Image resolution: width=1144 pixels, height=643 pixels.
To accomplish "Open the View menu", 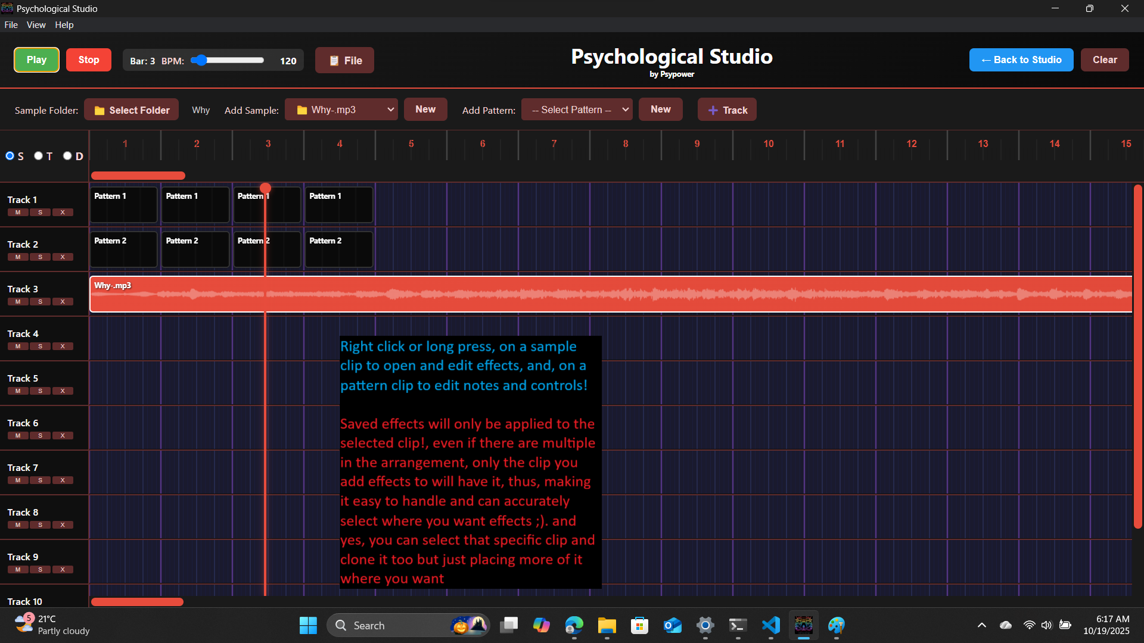I will click(36, 25).
